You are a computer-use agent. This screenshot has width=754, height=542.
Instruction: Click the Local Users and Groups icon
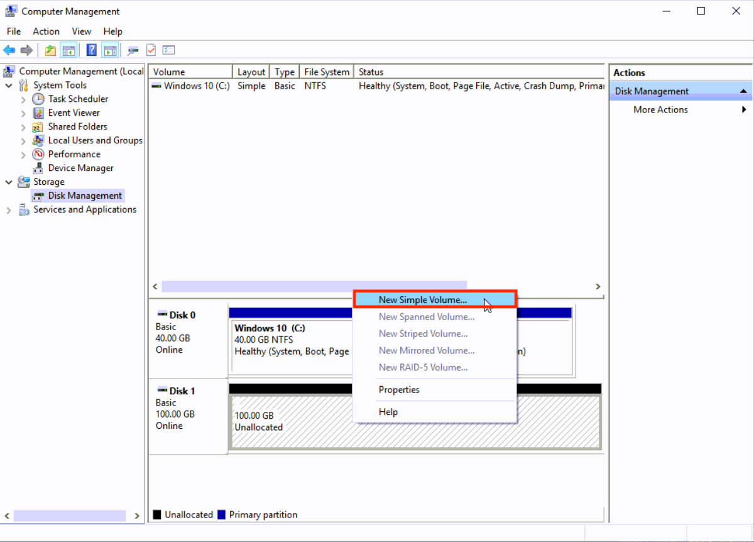pos(38,140)
